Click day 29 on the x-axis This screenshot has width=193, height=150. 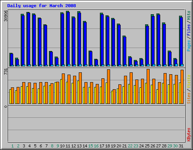(x=170, y=146)
